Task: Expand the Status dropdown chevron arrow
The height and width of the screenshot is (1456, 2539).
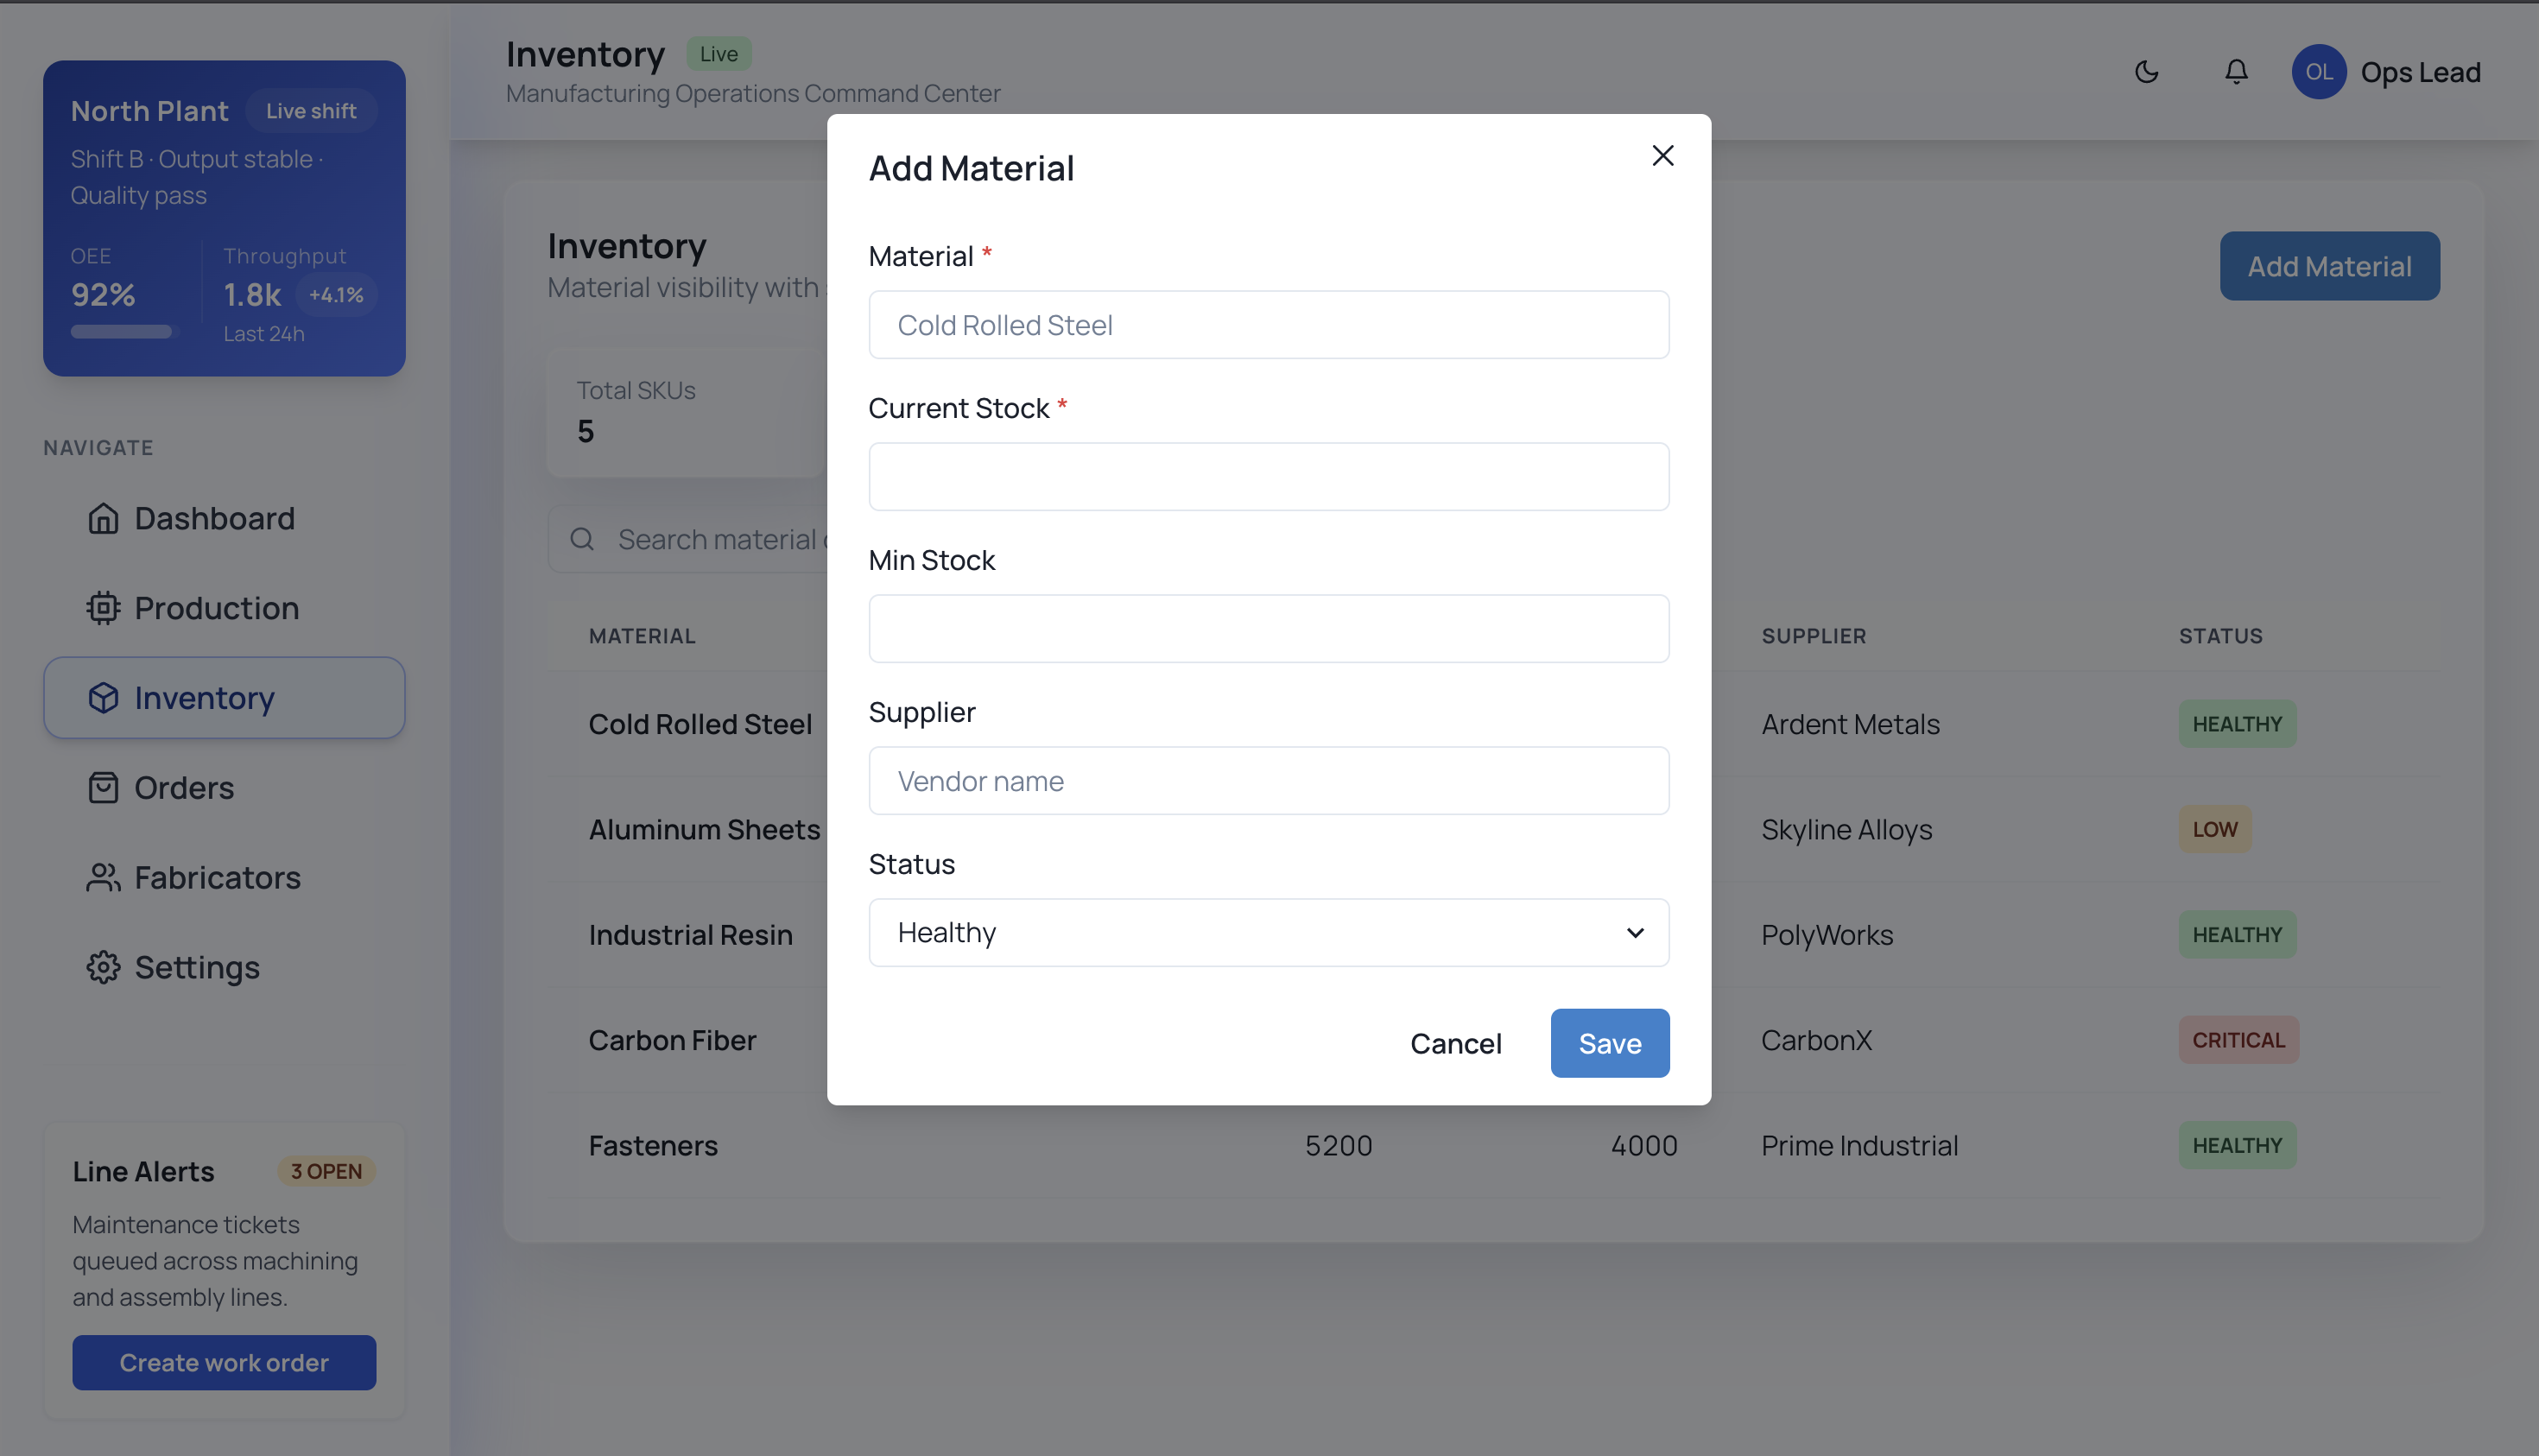Action: click(1635, 932)
